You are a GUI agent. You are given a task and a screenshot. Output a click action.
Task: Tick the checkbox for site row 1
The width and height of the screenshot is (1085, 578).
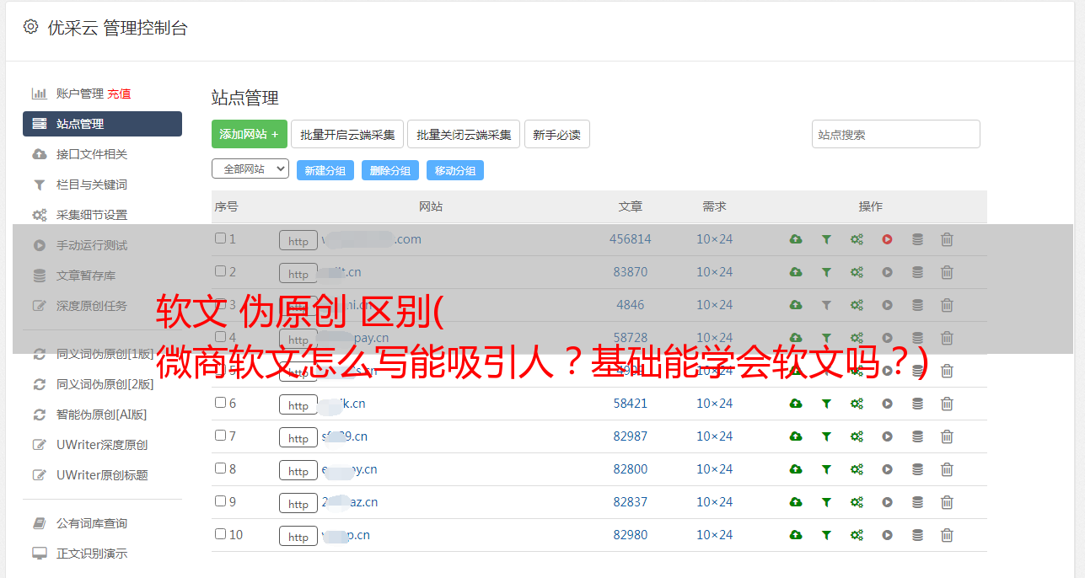click(220, 238)
